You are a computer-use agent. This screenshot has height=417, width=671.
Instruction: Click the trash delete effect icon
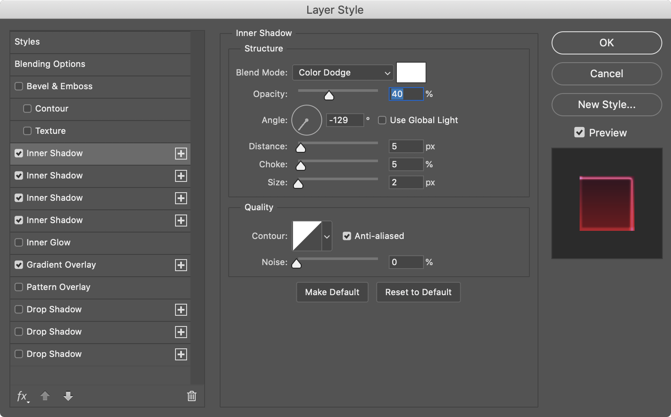click(192, 396)
